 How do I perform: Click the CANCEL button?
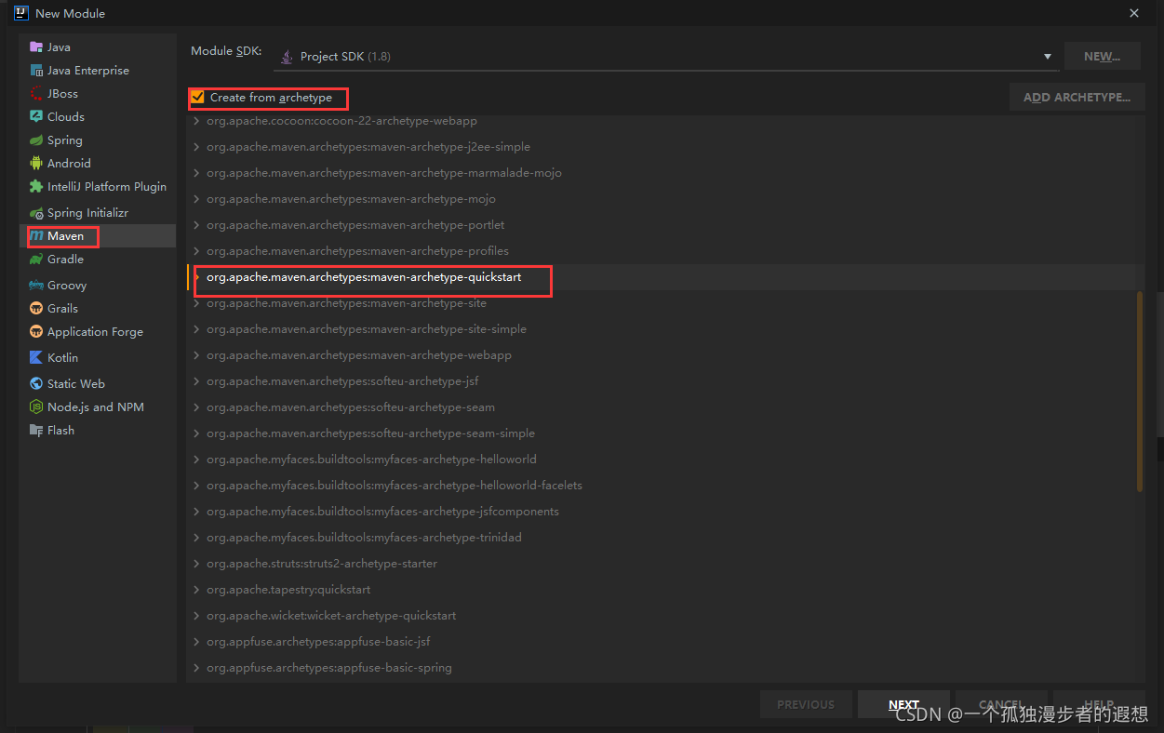click(1001, 705)
